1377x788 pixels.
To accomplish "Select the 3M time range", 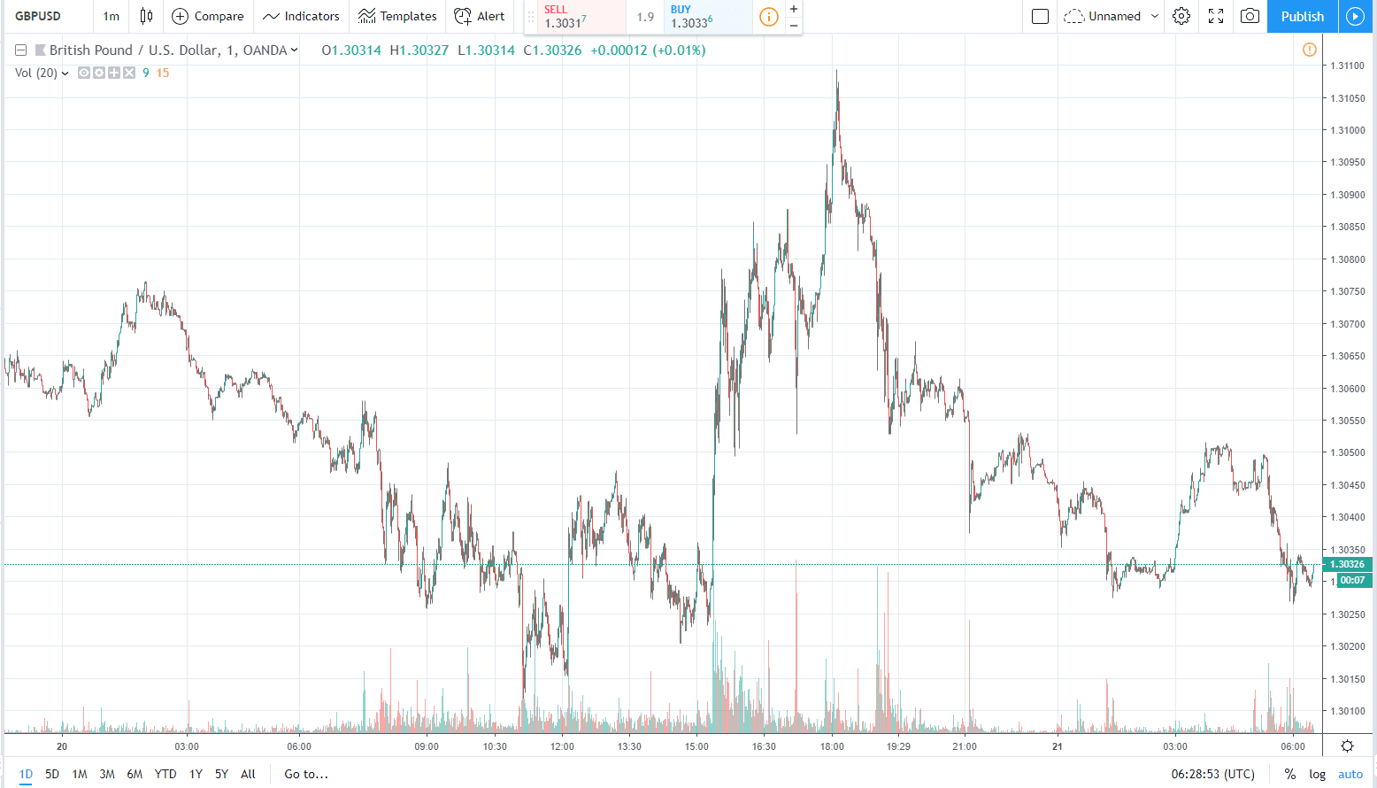I will click(x=107, y=774).
